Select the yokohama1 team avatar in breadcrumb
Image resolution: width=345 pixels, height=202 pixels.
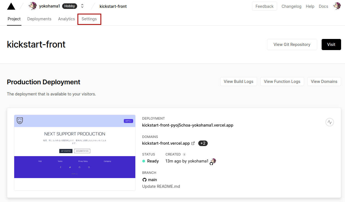pos(32,6)
